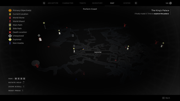Click the Leywise location label

click(x=98, y=52)
